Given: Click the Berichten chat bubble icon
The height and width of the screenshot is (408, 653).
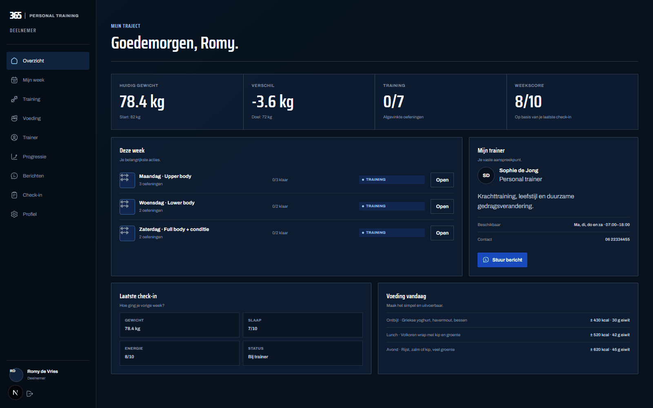Looking at the screenshot, I should coord(14,176).
